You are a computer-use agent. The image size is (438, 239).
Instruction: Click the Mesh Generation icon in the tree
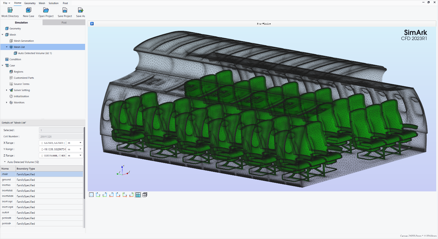point(11,41)
